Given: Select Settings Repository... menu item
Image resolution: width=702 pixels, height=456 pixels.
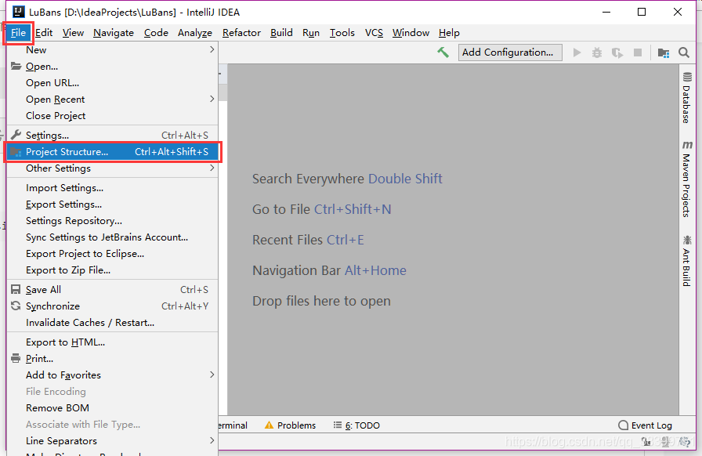Looking at the screenshot, I should pos(112,221).
